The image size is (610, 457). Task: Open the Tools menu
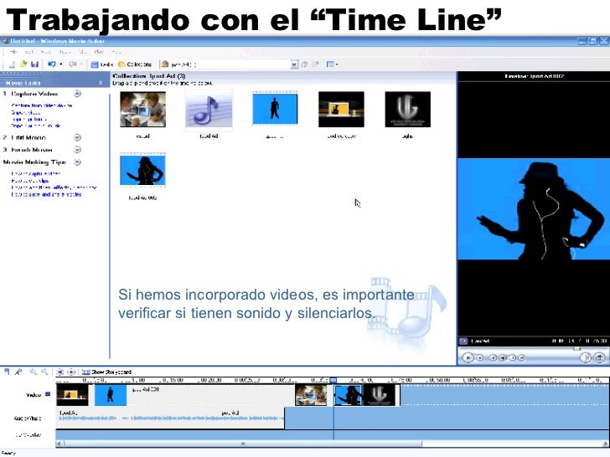click(x=65, y=52)
